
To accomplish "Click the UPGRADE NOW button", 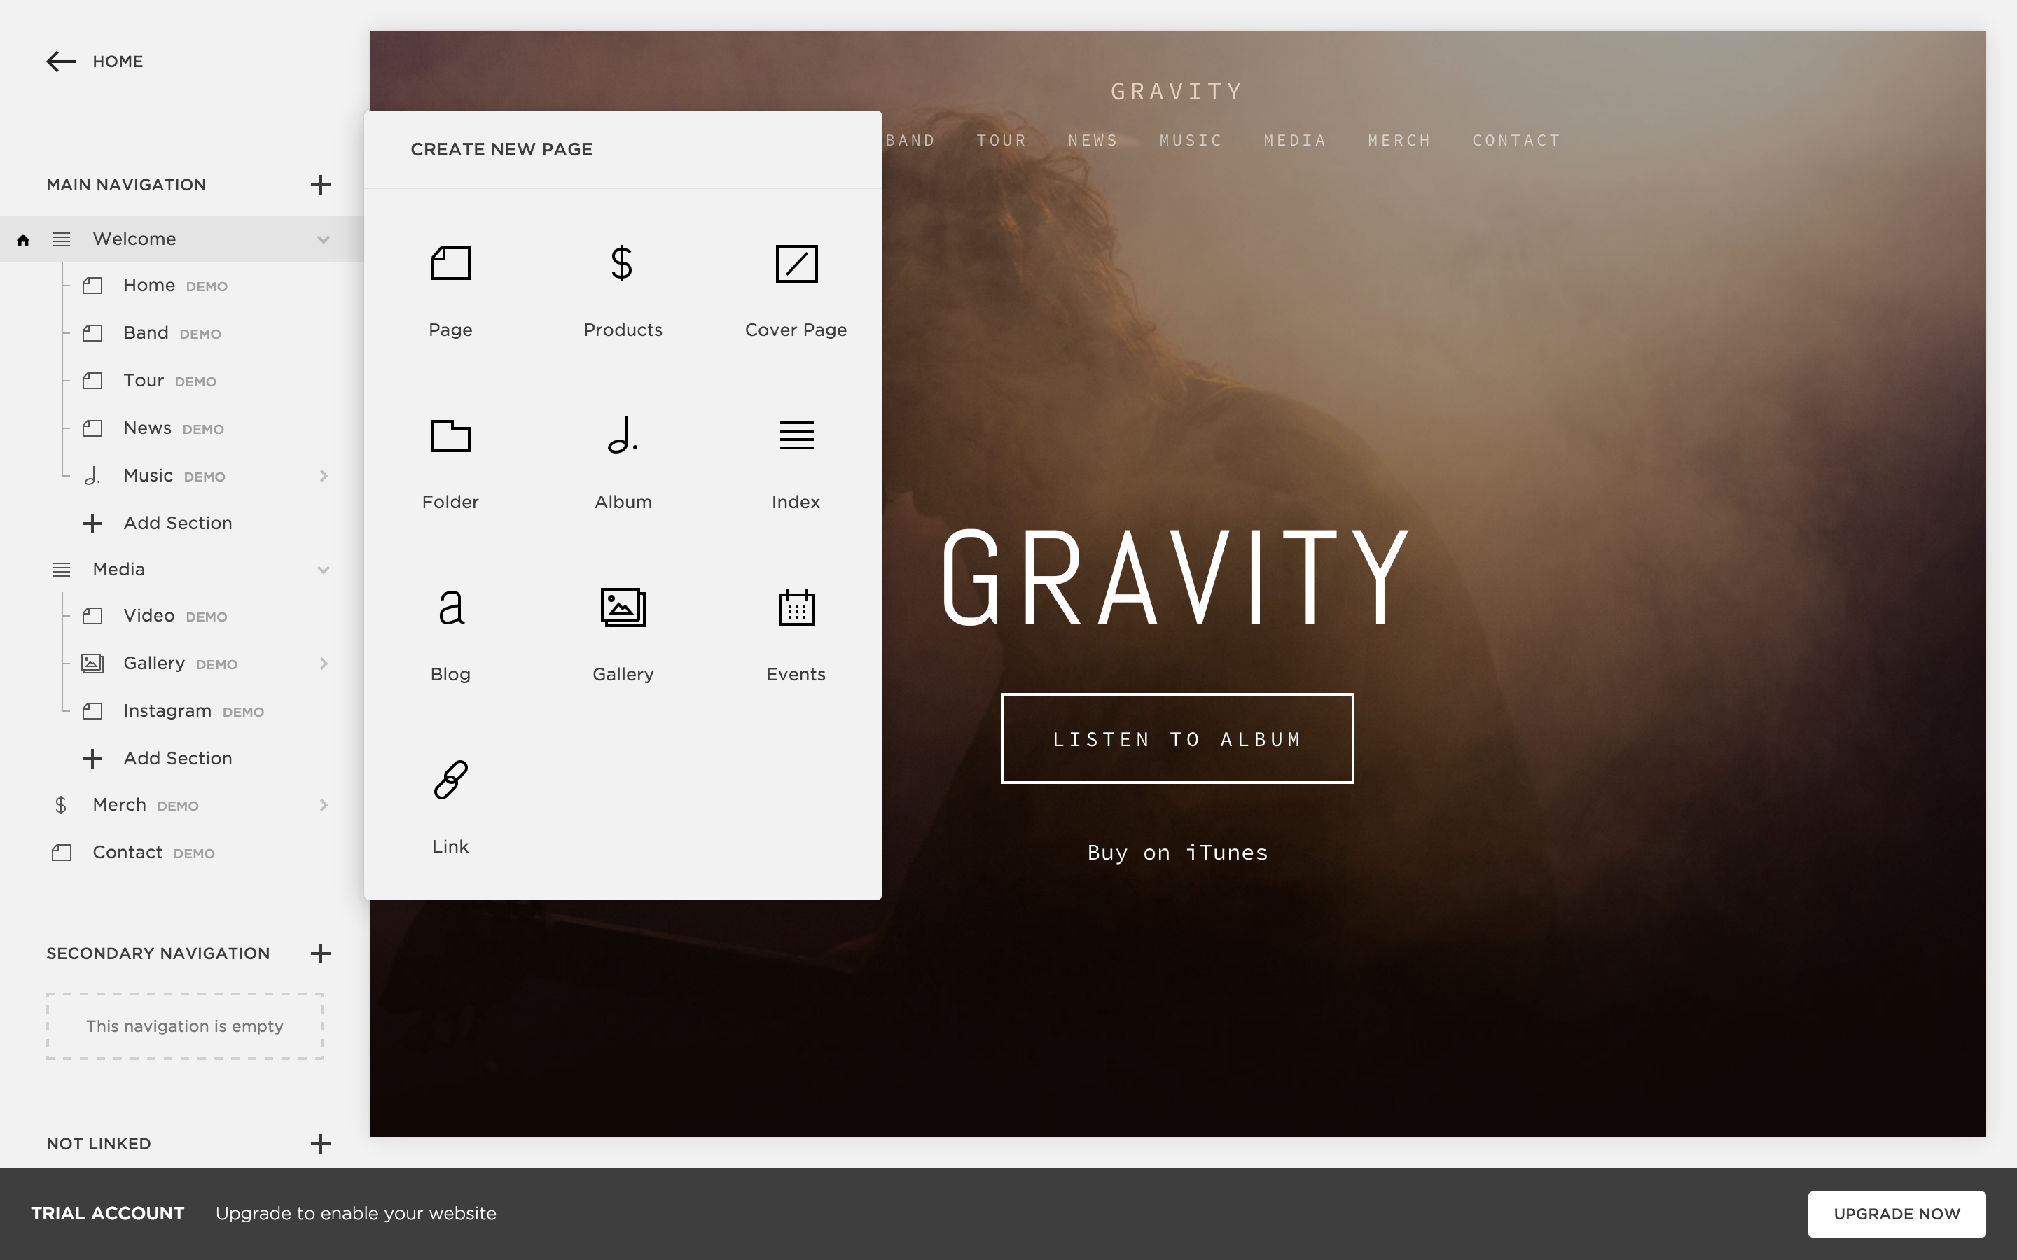I will coord(1897,1214).
